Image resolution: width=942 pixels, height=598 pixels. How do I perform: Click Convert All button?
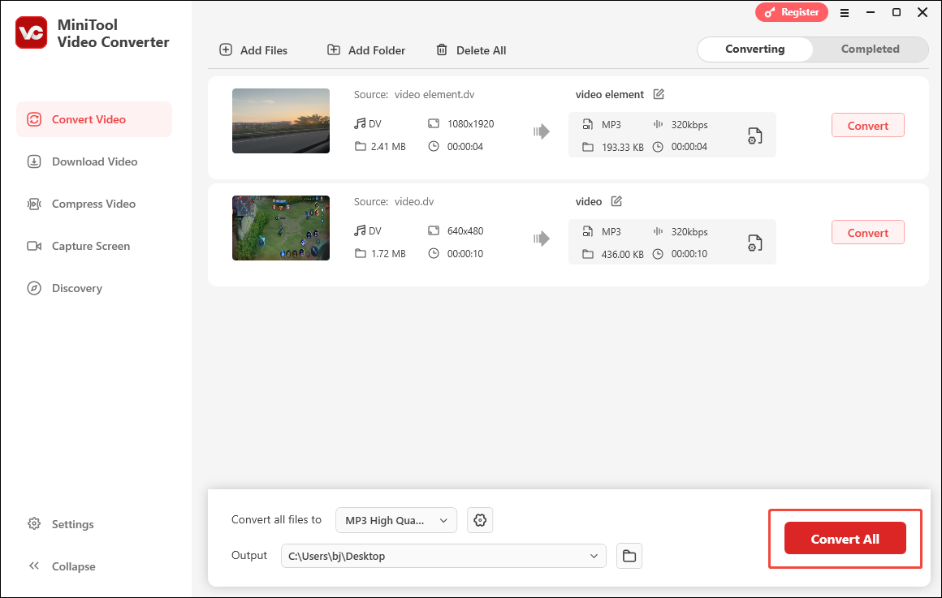[845, 539]
